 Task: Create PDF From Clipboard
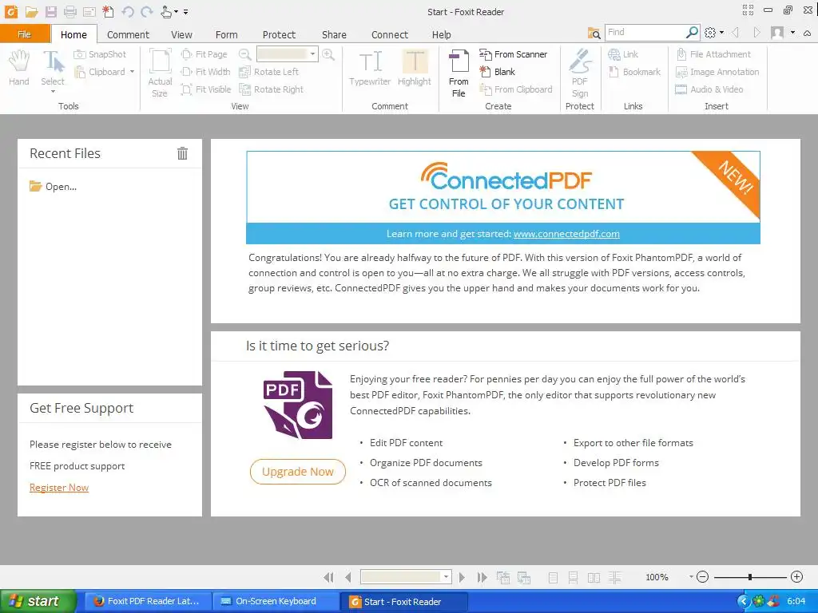516,89
